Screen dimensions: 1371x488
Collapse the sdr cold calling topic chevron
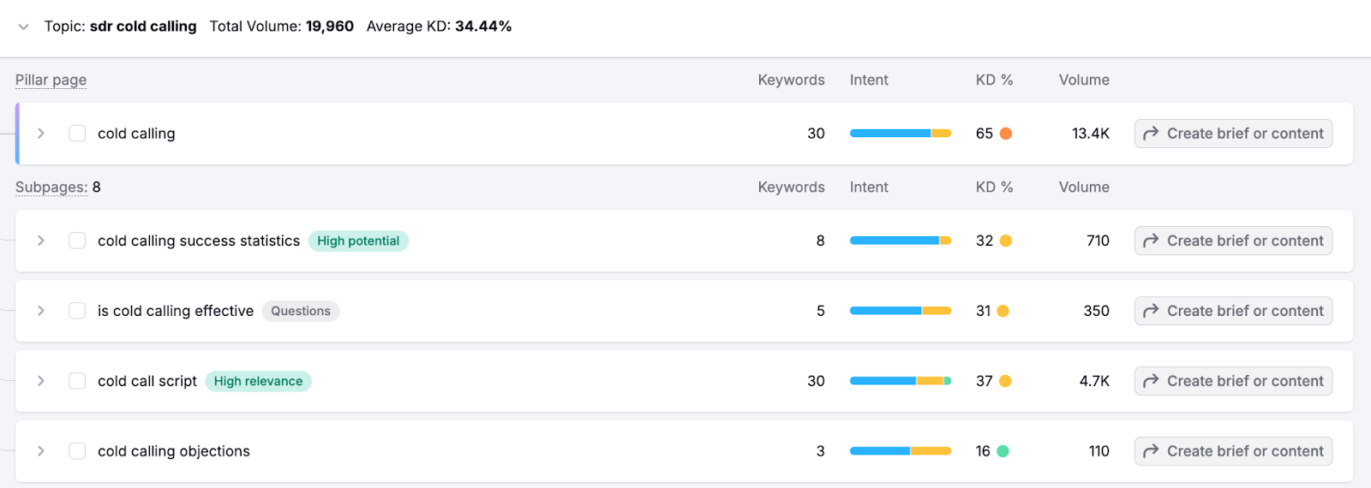click(x=23, y=27)
